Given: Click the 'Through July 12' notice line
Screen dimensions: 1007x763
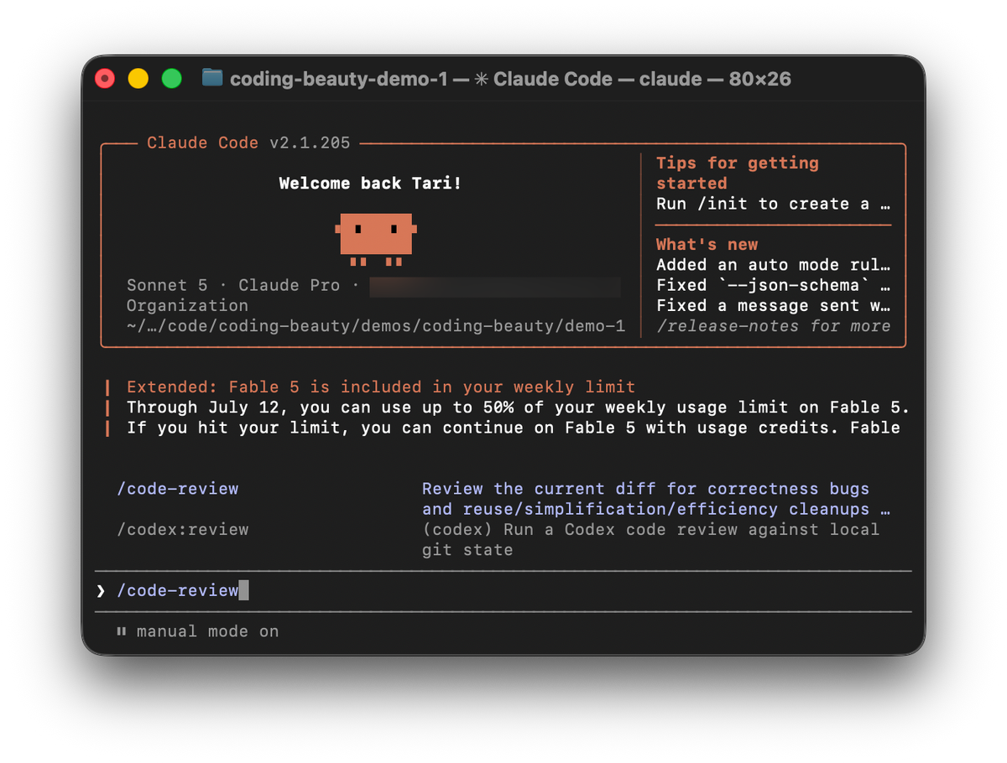Looking at the screenshot, I should pyautogui.click(x=519, y=407).
